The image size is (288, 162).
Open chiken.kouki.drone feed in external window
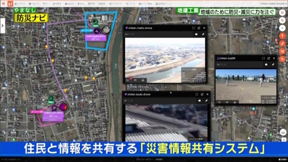coord(201,94)
